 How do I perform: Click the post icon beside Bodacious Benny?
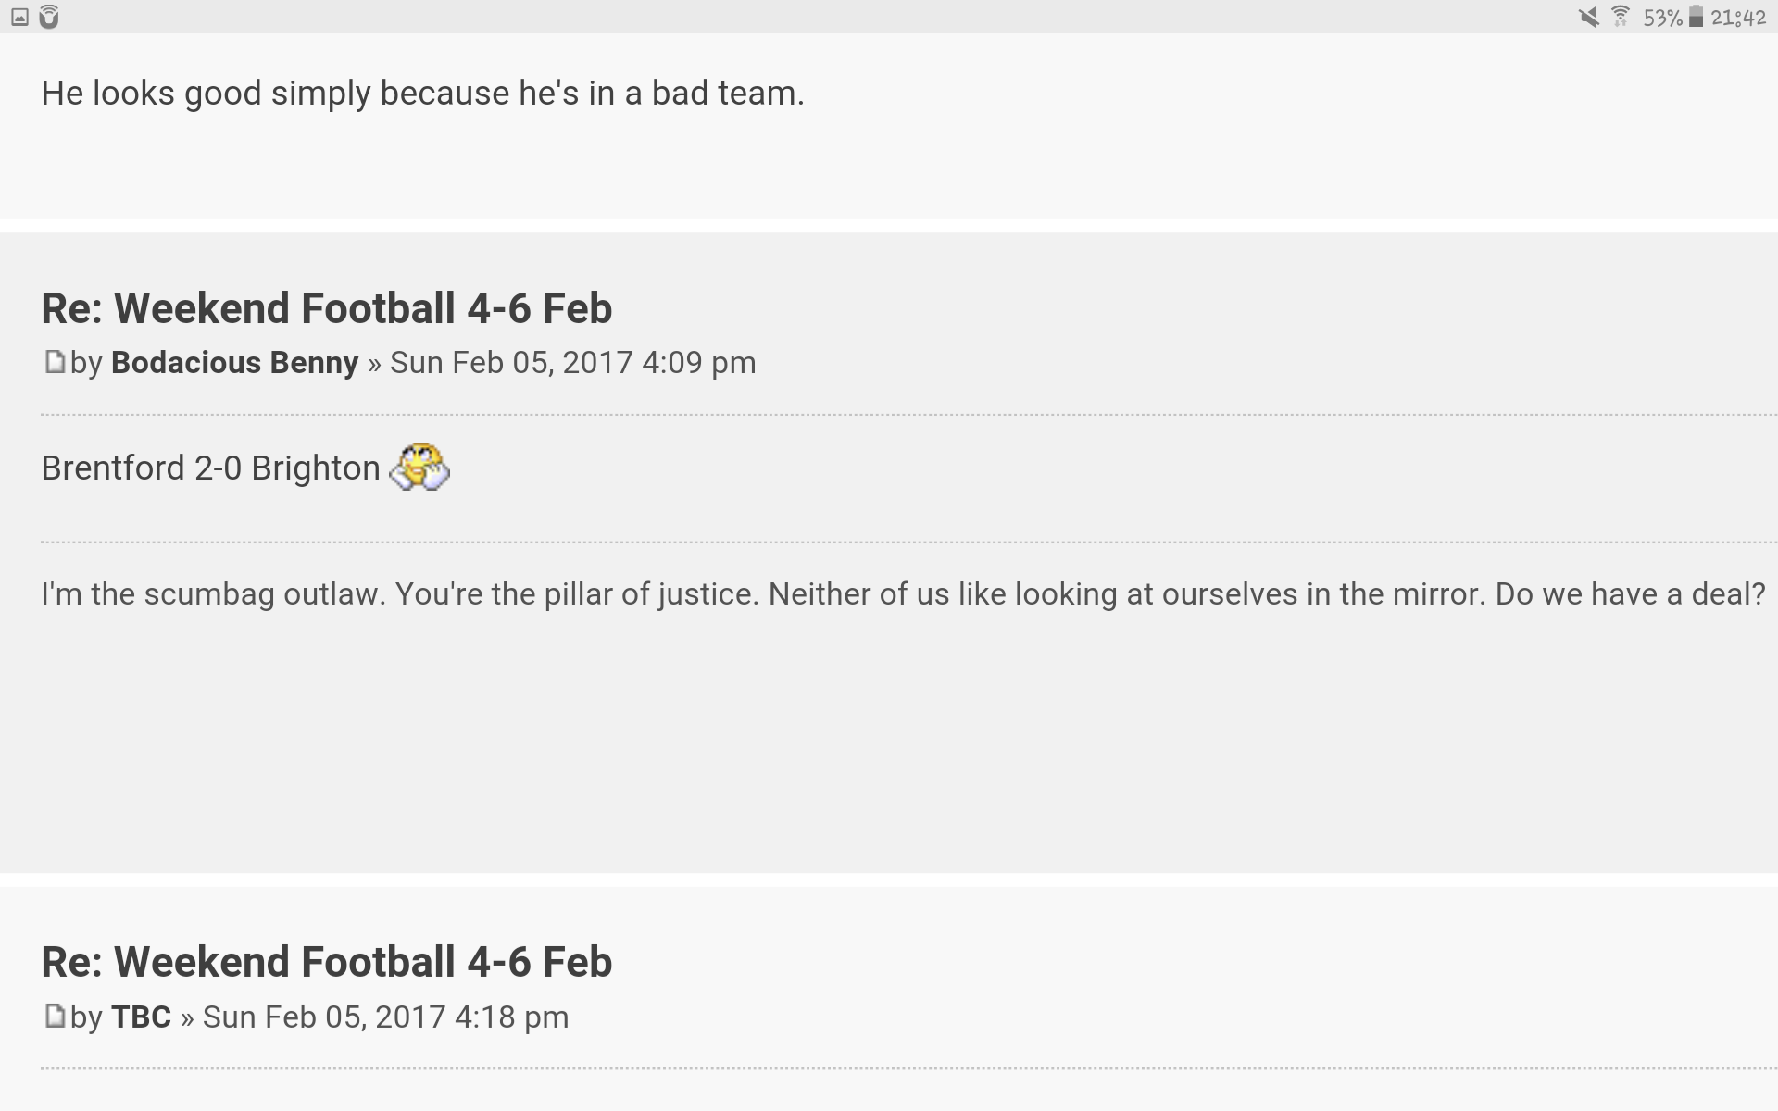55,362
